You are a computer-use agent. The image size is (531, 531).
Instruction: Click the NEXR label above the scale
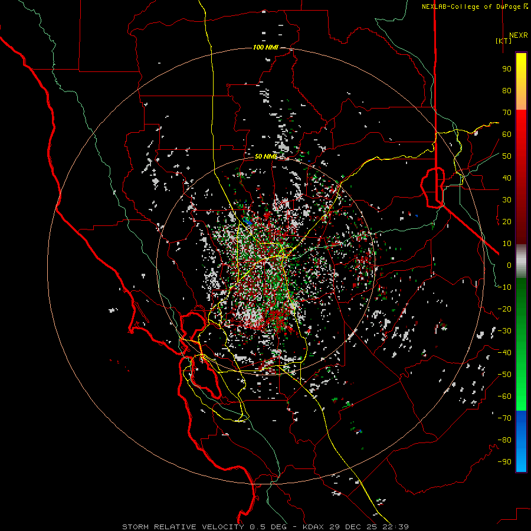click(x=518, y=35)
